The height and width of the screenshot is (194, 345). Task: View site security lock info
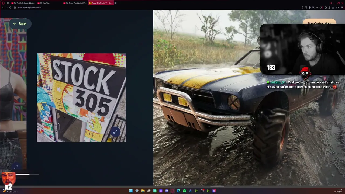tap(15, 8)
